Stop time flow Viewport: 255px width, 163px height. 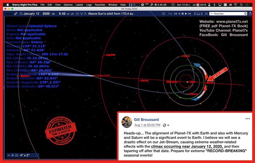(x=182, y=14)
